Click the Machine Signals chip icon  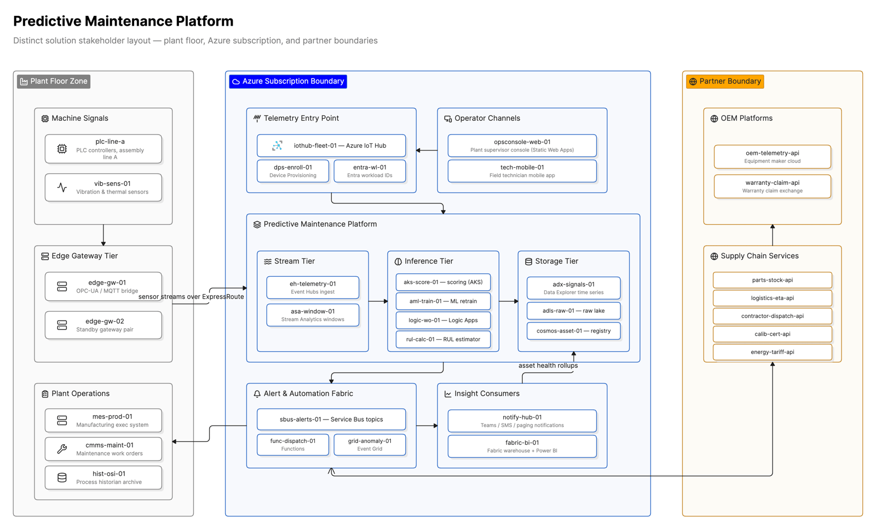point(45,119)
